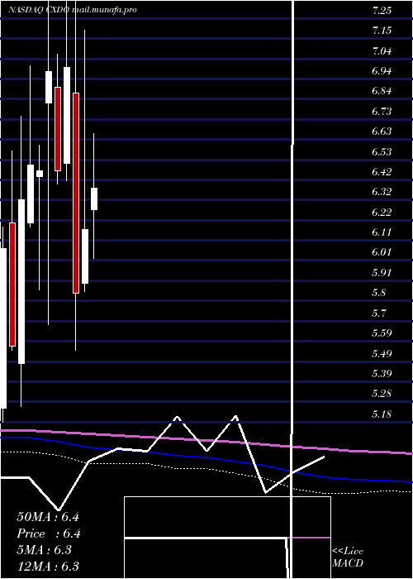Image resolution: width=413 pixels, height=579 pixels.
Task: Click the 5.7 price axis label
Action: [x=379, y=313]
